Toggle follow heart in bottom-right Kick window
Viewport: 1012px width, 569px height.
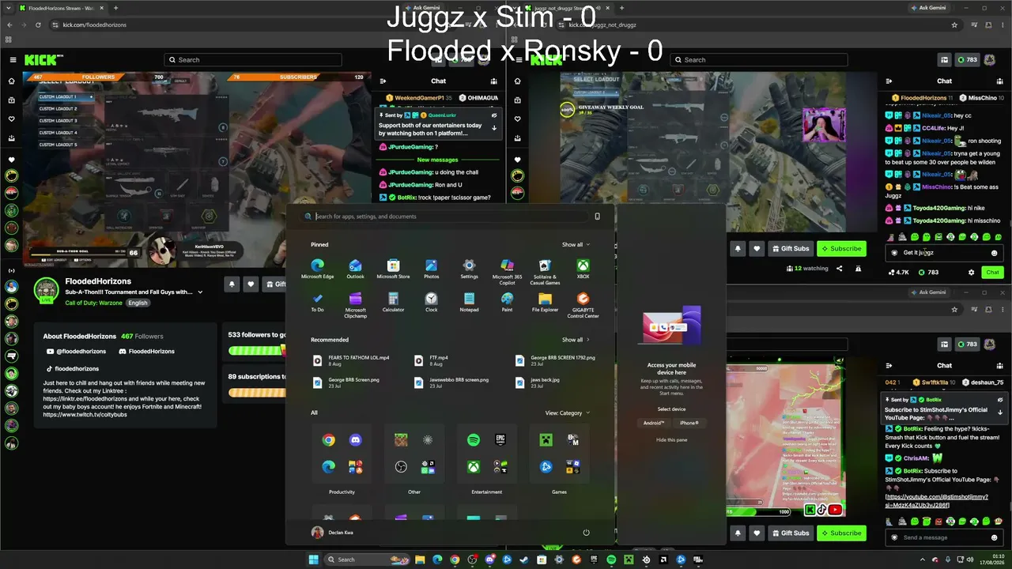[757, 533]
